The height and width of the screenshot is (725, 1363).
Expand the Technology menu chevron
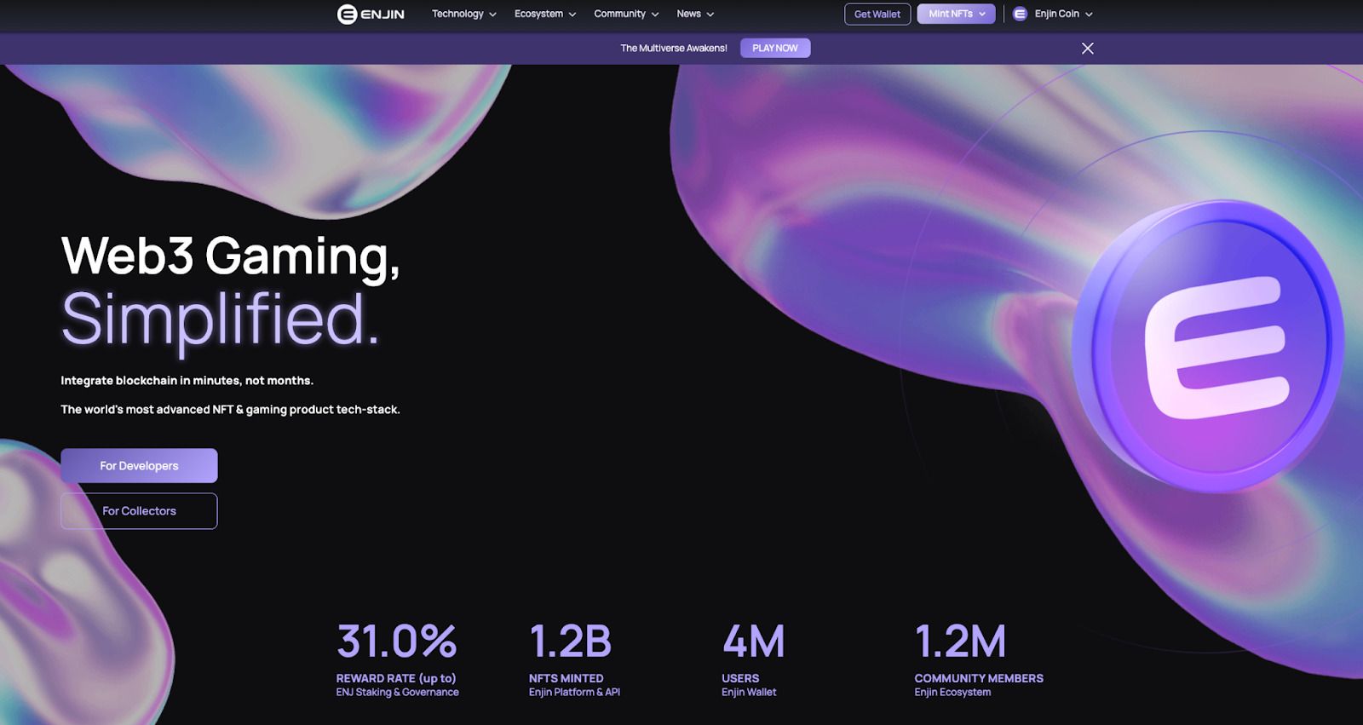click(x=492, y=14)
